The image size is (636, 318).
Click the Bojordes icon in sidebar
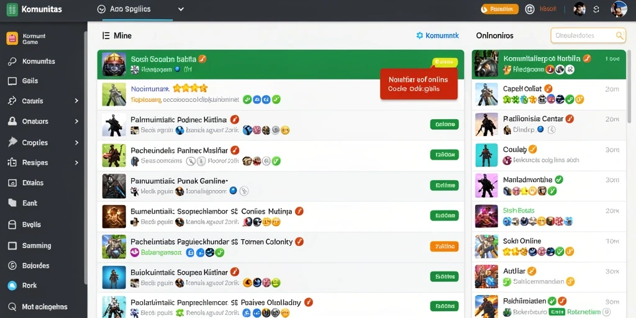pyautogui.click(x=12, y=266)
